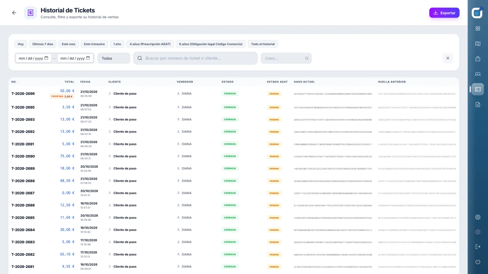The height and width of the screenshot is (274, 488).
Task: Filter by Este trimestre
Action: click(94, 44)
